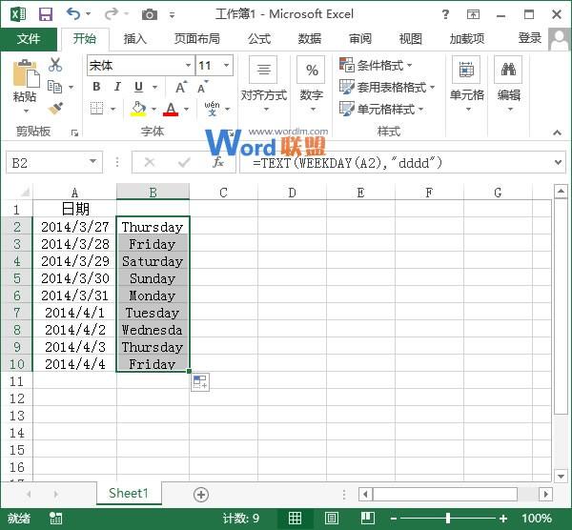Screen dimensions: 572x530
Task: Click the camera icon in quick access toolbar
Action: click(x=150, y=14)
